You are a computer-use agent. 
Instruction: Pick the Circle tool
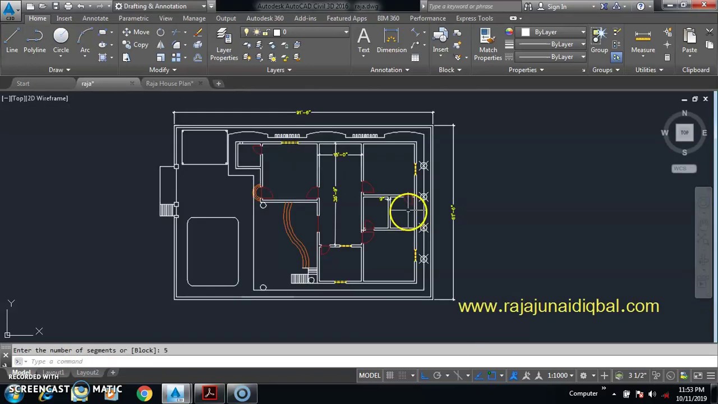61,41
